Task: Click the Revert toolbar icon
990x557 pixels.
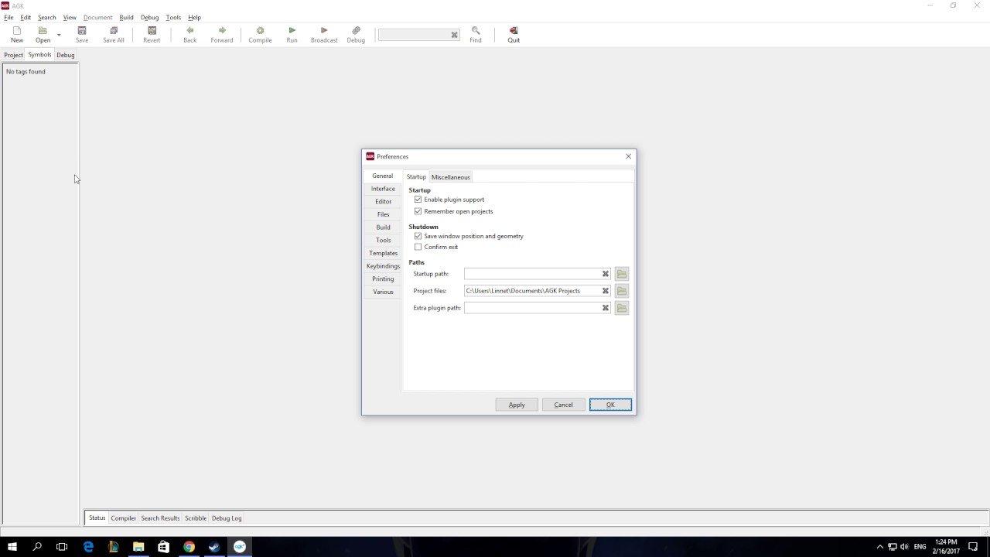Action: click(x=152, y=35)
